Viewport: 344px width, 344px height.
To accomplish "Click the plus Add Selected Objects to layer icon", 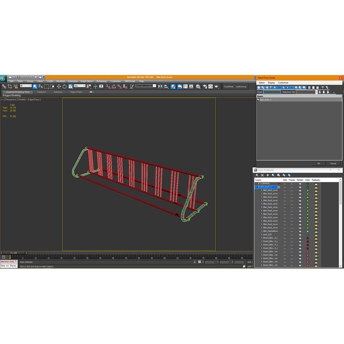I will click(268, 175).
